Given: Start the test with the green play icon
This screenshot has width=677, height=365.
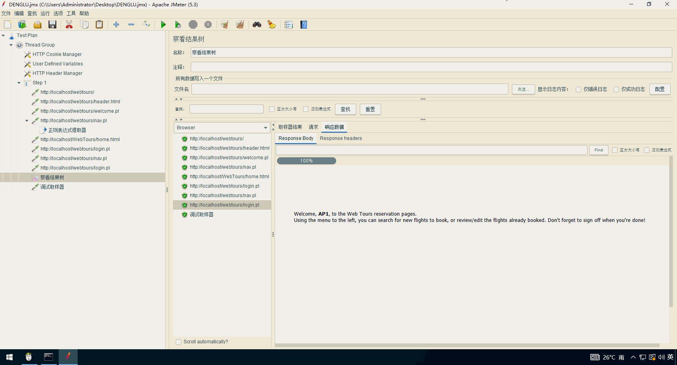Looking at the screenshot, I should pyautogui.click(x=163, y=24).
